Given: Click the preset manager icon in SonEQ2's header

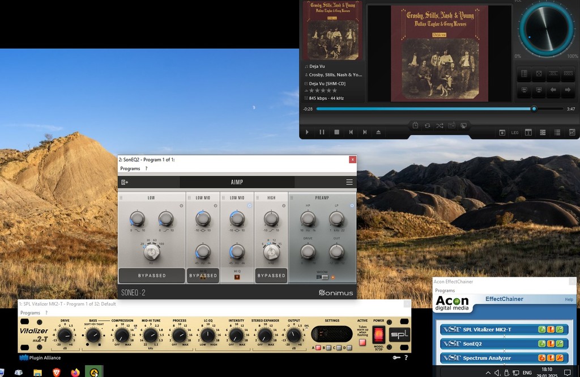Looking at the screenshot, I should (125, 182).
